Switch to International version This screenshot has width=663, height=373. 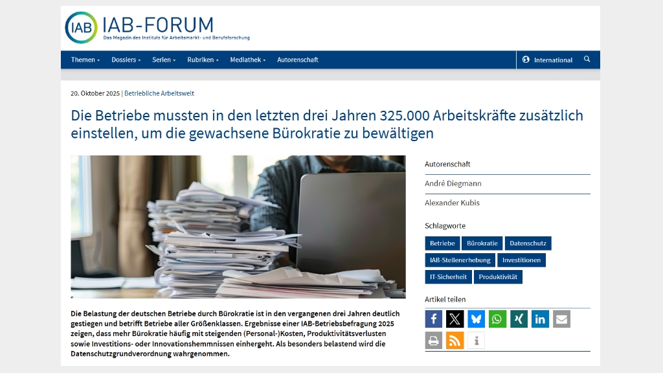[x=548, y=60]
